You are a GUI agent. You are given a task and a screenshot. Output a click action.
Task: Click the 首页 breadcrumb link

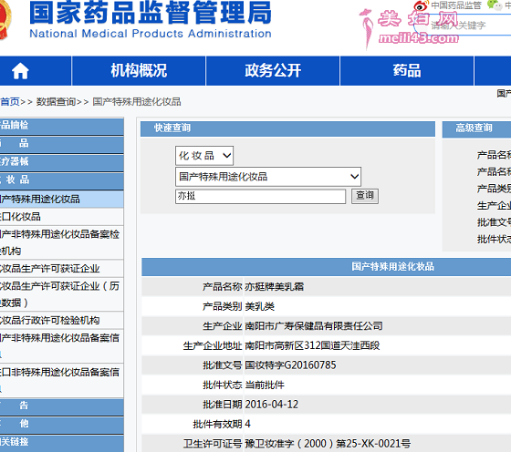click(x=10, y=102)
